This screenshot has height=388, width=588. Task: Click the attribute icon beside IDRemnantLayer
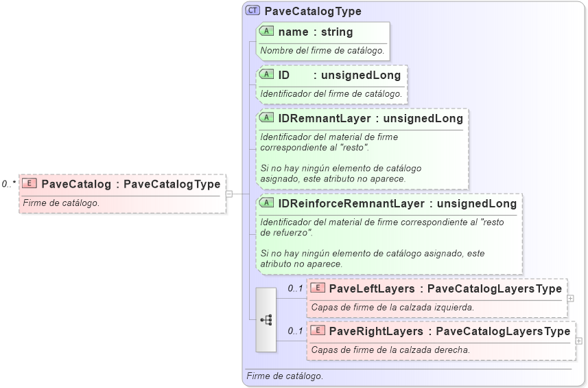tap(267, 117)
